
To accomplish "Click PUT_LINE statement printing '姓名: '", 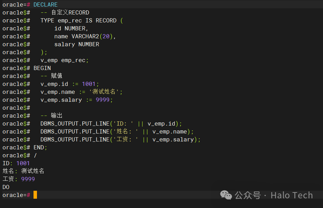I will 117,132.
